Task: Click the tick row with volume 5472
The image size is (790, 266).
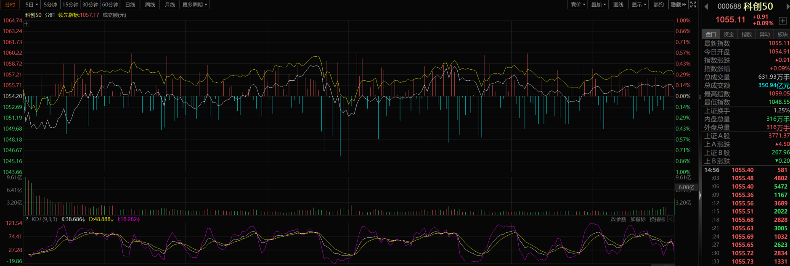Action: point(746,187)
